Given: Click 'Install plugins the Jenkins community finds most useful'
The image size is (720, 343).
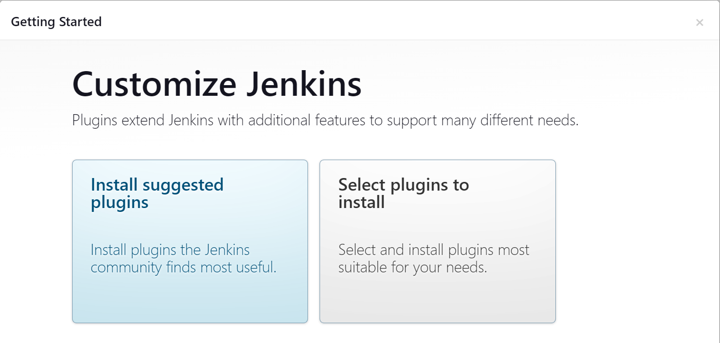Looking at the screenshot, I should (x=183, y=259).
